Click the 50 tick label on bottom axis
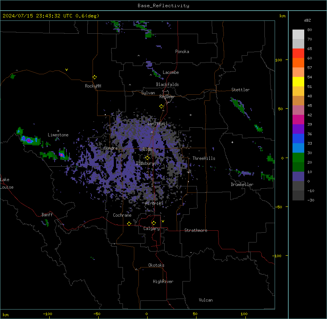 click(195, 314)
